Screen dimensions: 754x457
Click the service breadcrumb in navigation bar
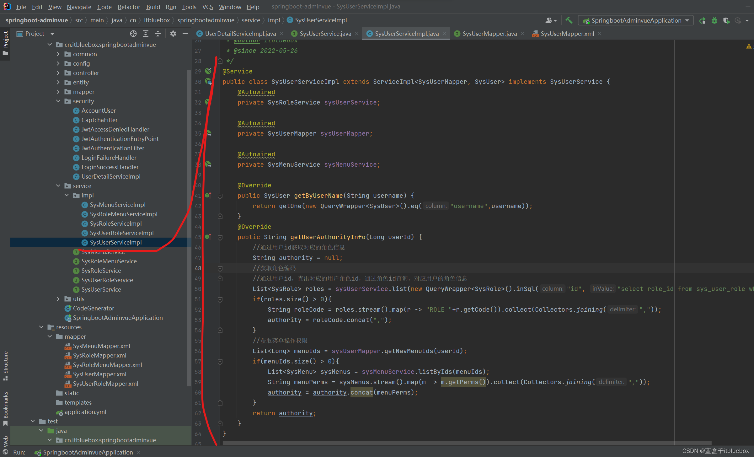250,20
